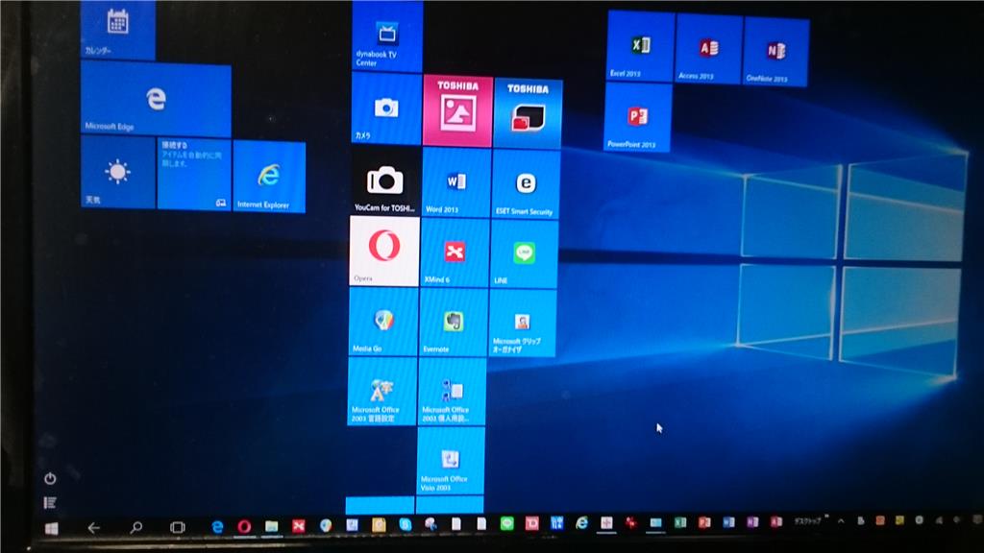The height and width of the screenshot is (553, 984).
Task: Open Microsoft Office Visio 2003 tile
Action: point(450,462)
